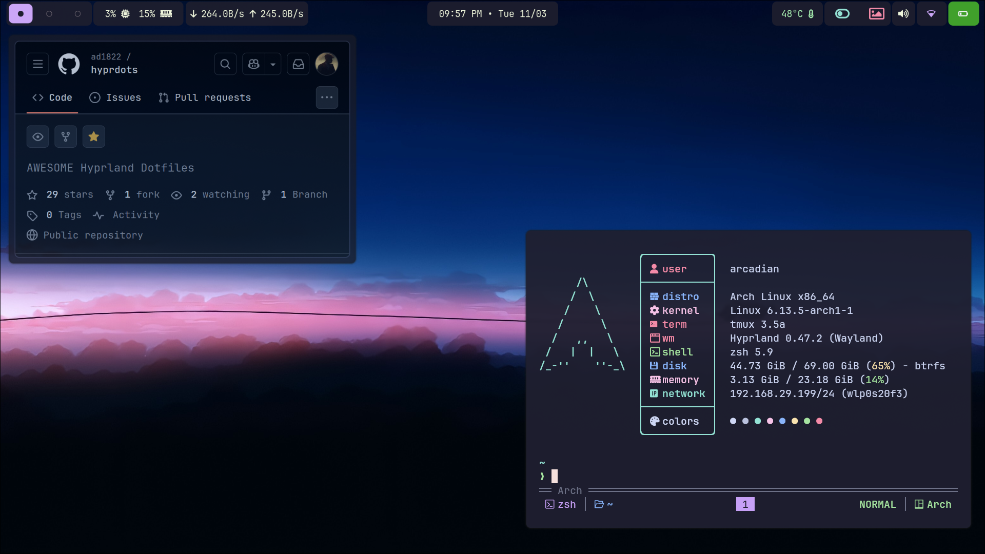Click the ad1822 owner name
Screen dimensions: 985x554
tap(106, 57)
